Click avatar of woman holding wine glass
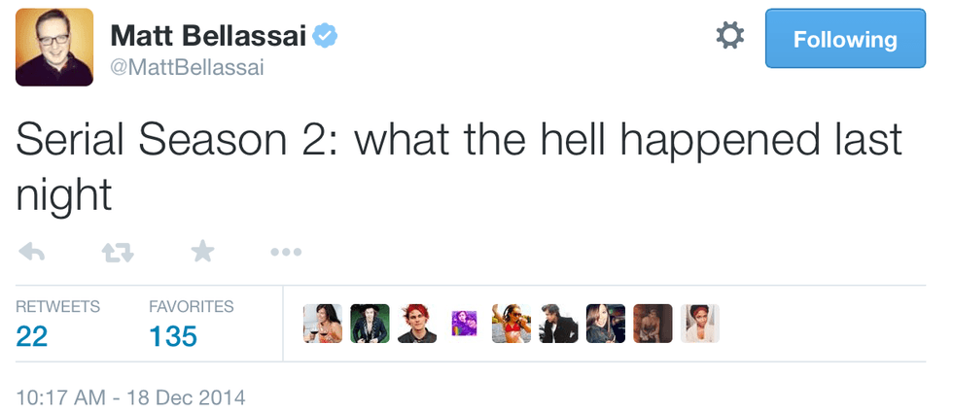Image resolution: width=953 pixels, height=413 pixels. pos(323,324)
